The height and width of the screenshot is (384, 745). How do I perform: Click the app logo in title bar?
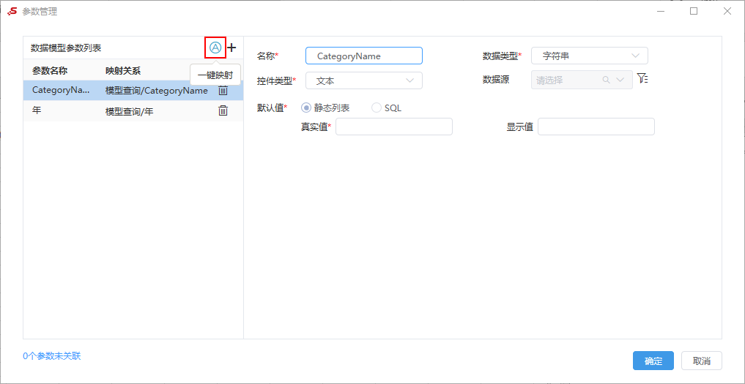(x=12, y=12)
